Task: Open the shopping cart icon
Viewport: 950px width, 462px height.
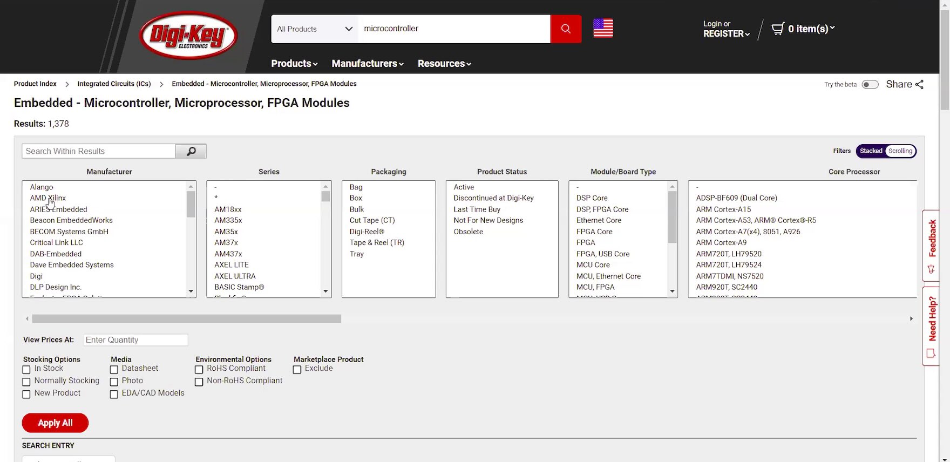Action: (777, 29)
